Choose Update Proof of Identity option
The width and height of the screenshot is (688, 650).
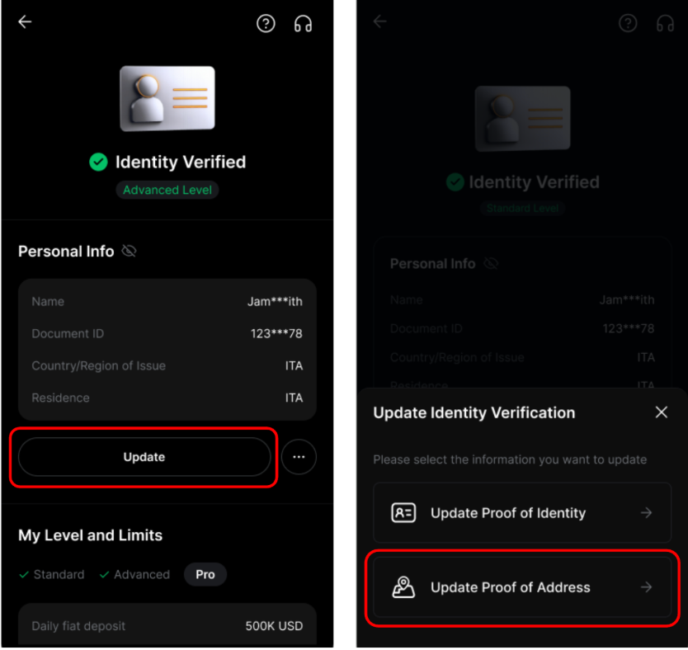pyautogui.click(x=522, y=513)
